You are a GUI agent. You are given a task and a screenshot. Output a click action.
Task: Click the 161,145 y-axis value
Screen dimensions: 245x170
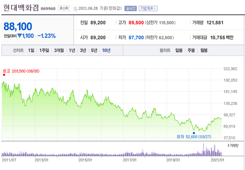(x=230, y=92)
